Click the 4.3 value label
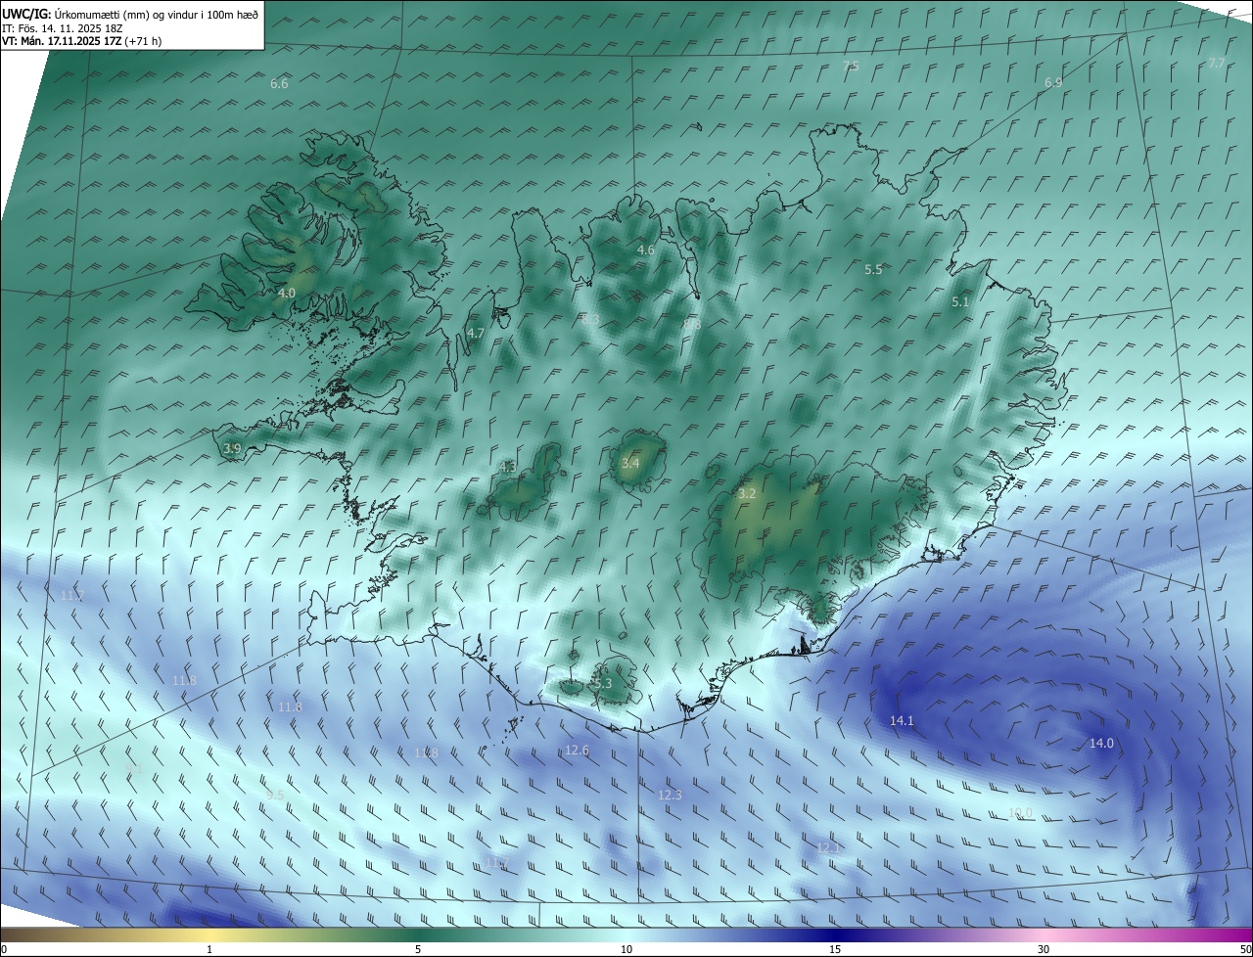1253x957 pixels. [508, 468]
